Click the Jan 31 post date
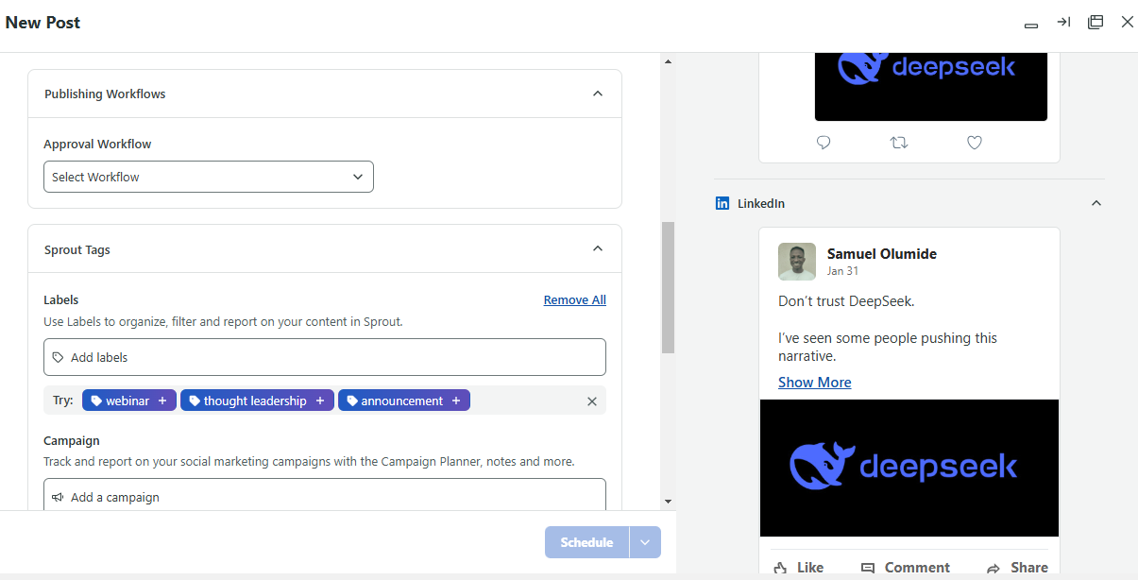The height and width of the screenshot is (580, 1138). [843, 271]
